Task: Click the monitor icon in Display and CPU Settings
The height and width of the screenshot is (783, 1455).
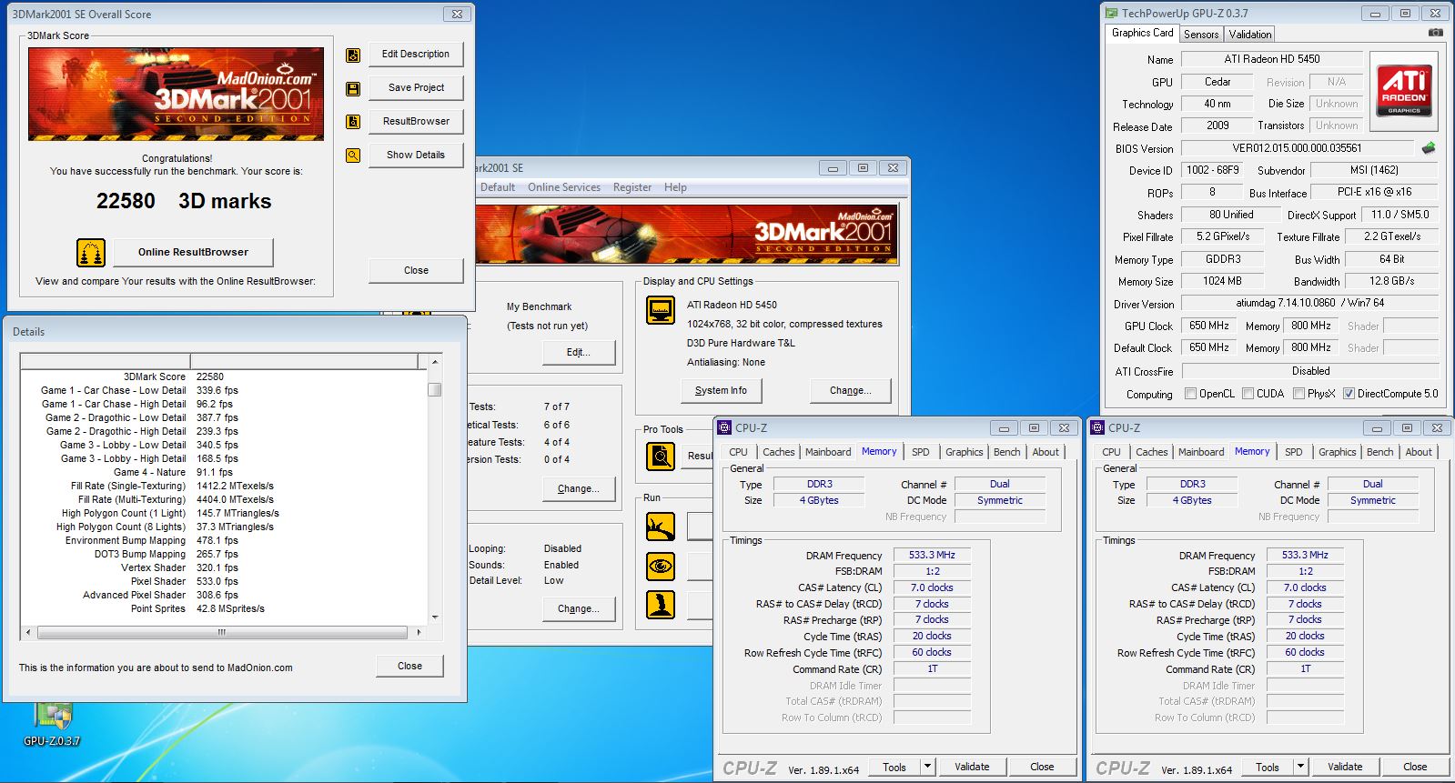Action: point(660,310)
